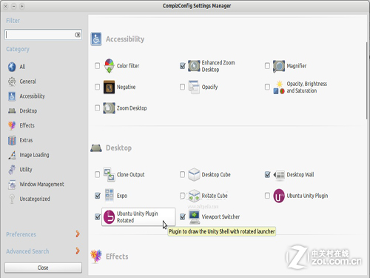Open the Expo plugin label
370x278 pixels.
click(x=122, y=196)
